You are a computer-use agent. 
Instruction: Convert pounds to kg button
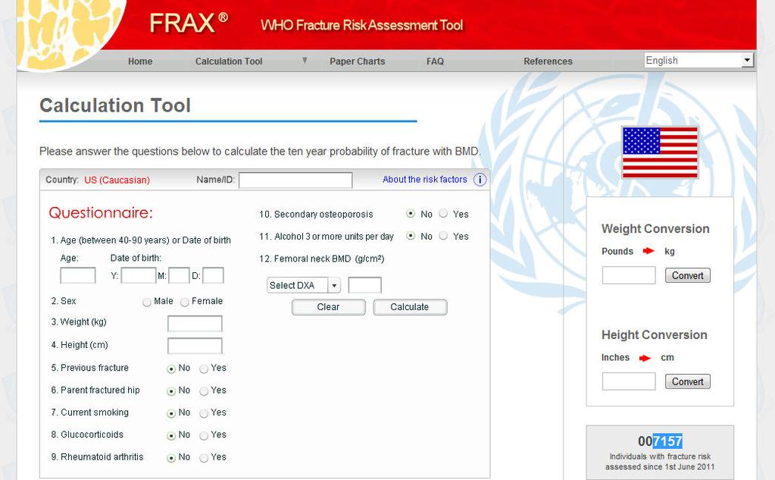pos(688,275)
